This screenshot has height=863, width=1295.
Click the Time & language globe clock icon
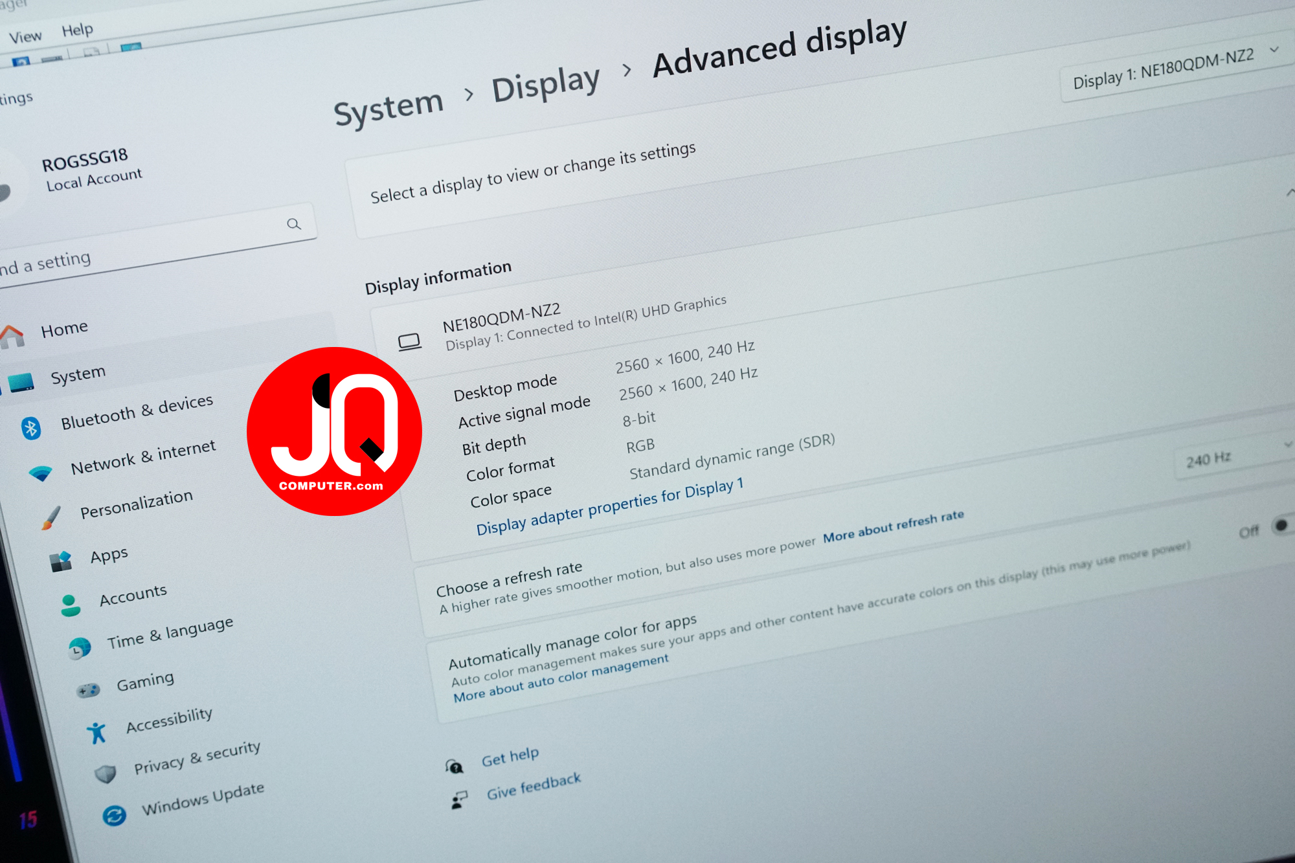pyautogui.click(x=80, y=648)
